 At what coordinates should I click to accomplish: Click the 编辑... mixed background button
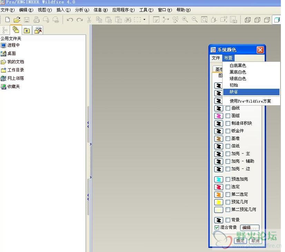tap(249, 227)
